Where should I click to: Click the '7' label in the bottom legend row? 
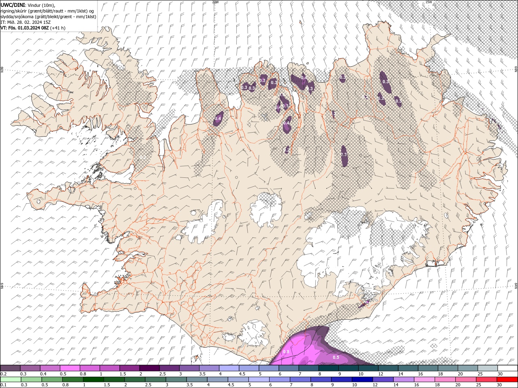[x=292, y=385]
